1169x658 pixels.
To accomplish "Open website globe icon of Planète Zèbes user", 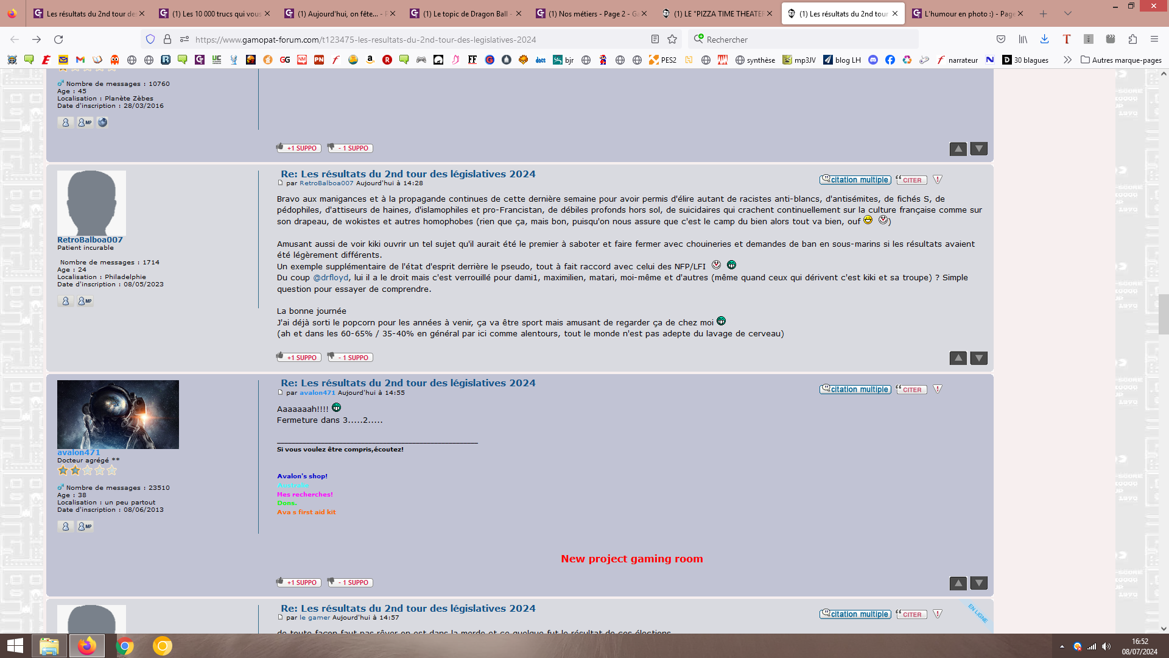I will [103, 122].
